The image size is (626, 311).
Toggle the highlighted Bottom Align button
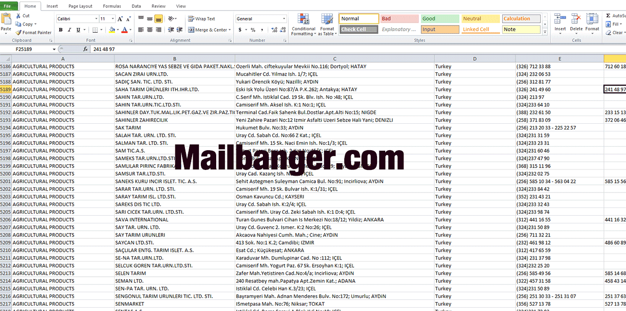[158, 19]
